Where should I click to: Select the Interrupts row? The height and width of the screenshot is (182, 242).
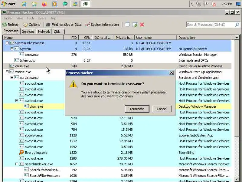[117, 60]
